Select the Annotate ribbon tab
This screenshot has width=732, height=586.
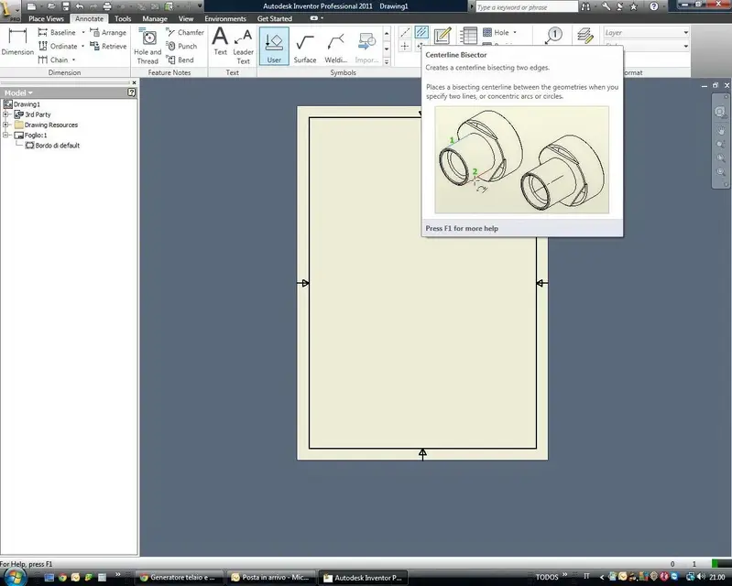89,18
